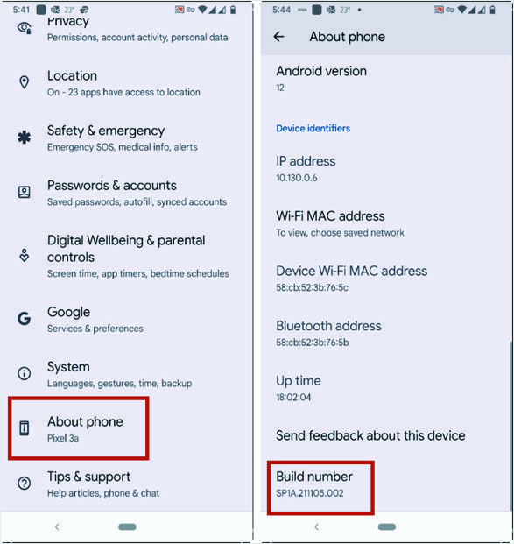Tap the Build number SP1A.211105.002 entry
Image resolution: width=514 pixels, height=544 pixels.
click(320, 487)
